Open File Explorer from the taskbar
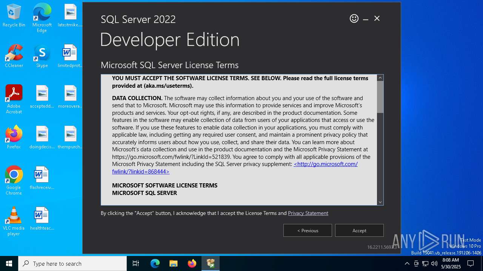The height and width of the screenshot is (271, 483). click(174, 263)
